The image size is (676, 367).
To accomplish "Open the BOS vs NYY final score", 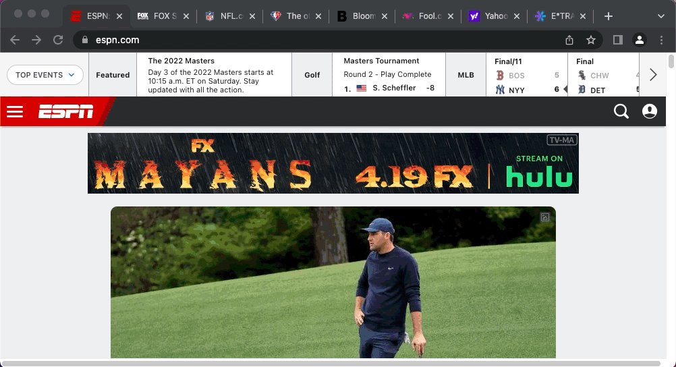I will (x=527, y=75).
